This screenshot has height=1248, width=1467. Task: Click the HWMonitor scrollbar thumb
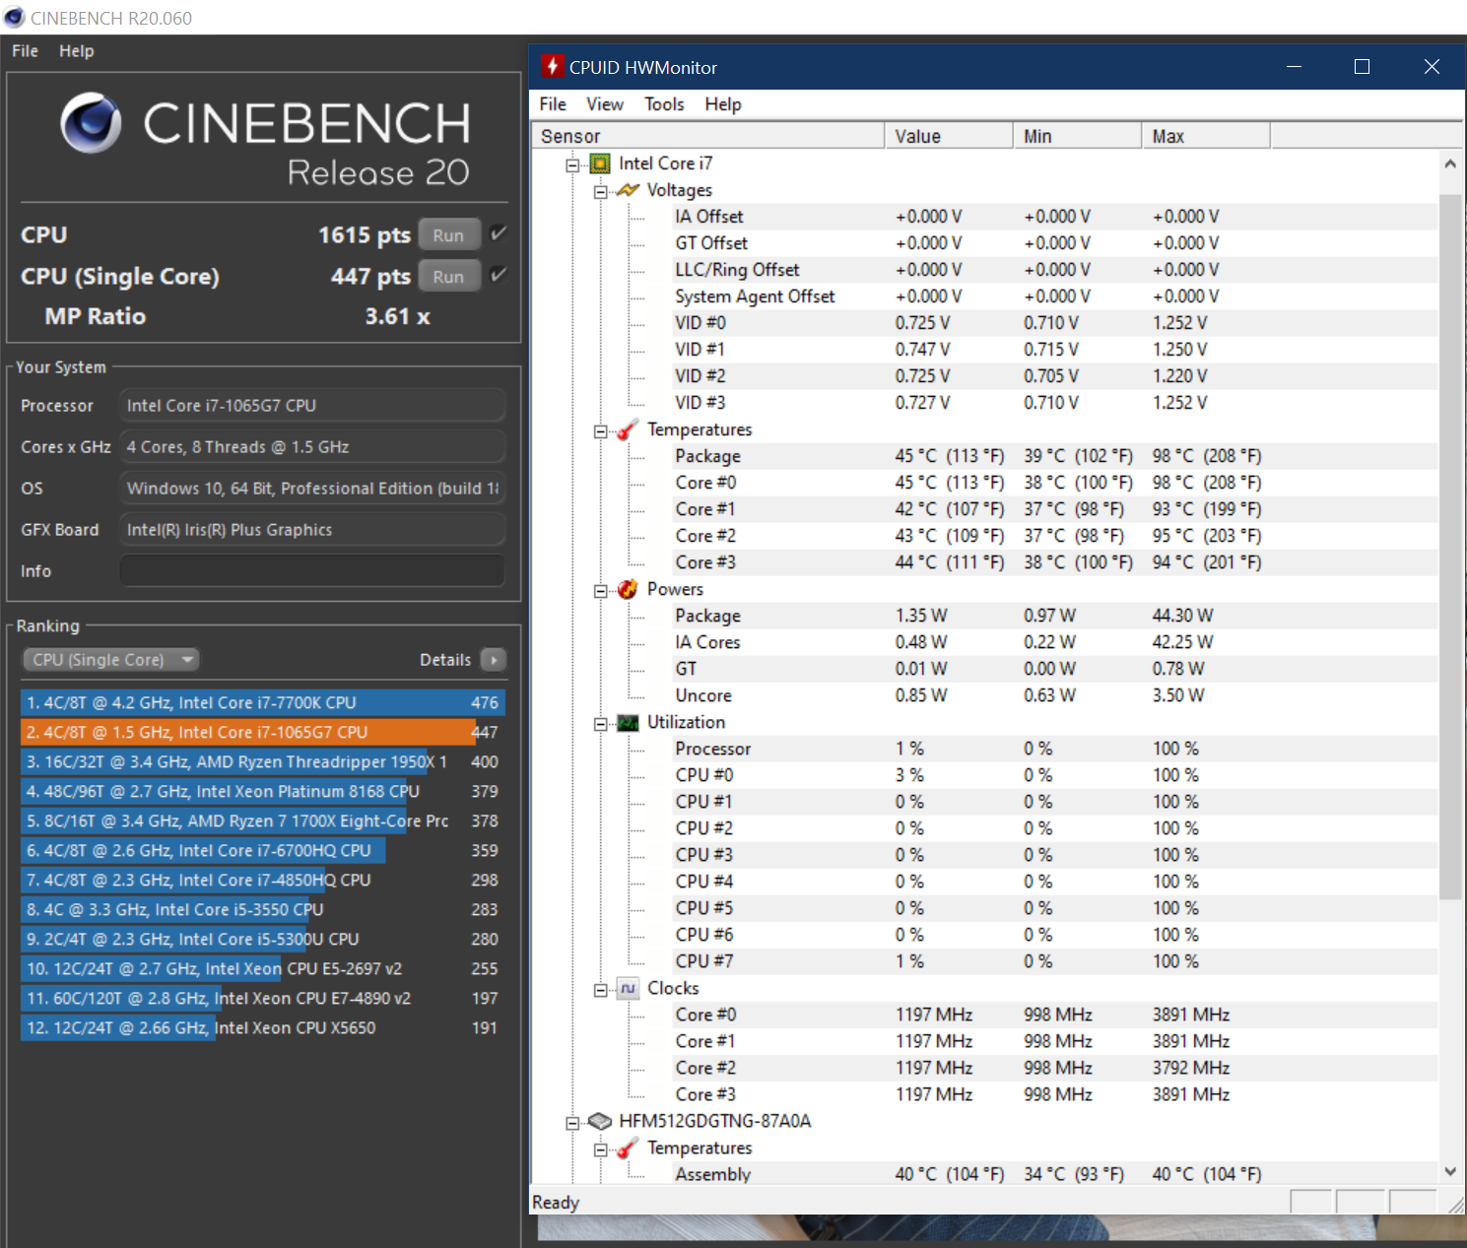[1449, 547]
